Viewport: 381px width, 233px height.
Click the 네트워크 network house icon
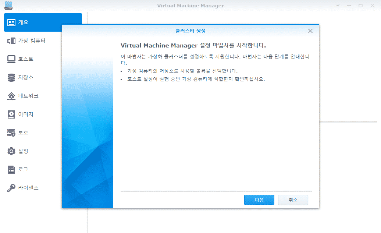click(x=11, y=96)
